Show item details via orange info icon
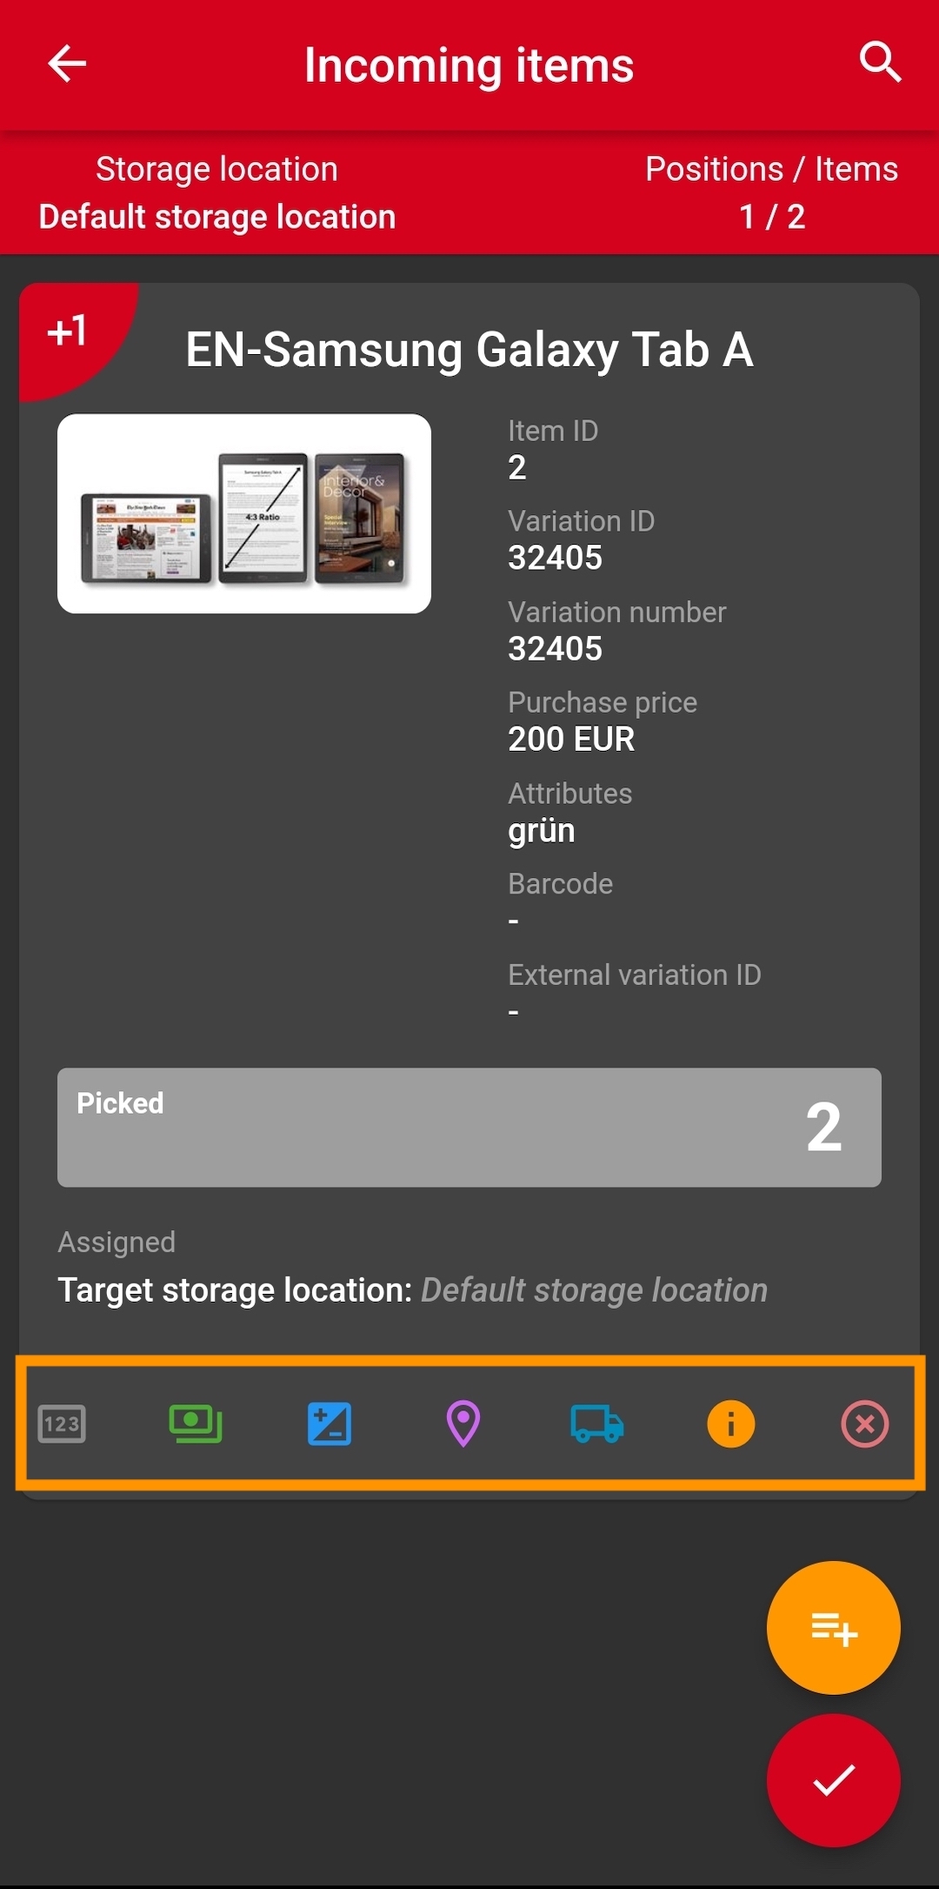939x1889 pixels. pyautogui.click(x=731, y=1423)
